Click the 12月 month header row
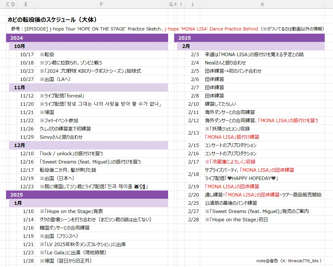 click(x=88, y=145)
